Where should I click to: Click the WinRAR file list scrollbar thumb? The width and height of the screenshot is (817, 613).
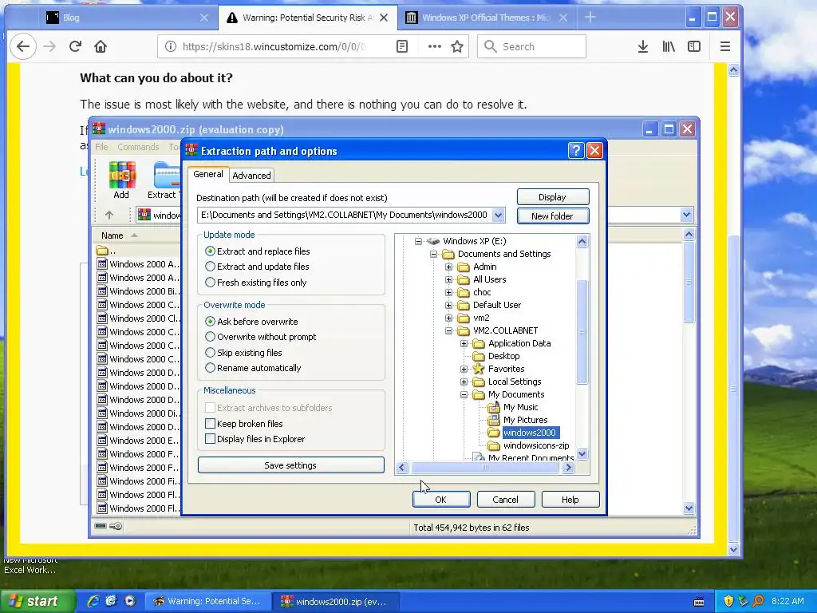tap(689, 283)
